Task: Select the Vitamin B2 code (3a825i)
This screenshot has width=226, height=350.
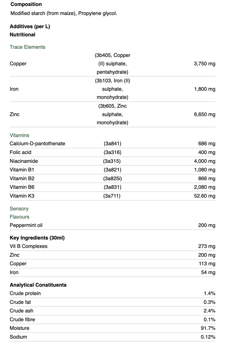Action: pyautogui.click(x=112, y=179)
